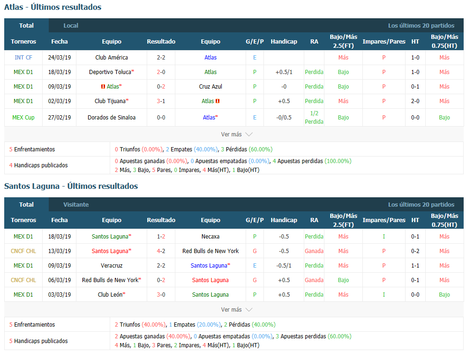Open Club León team link
466x351 pixels.
point(110,295)
